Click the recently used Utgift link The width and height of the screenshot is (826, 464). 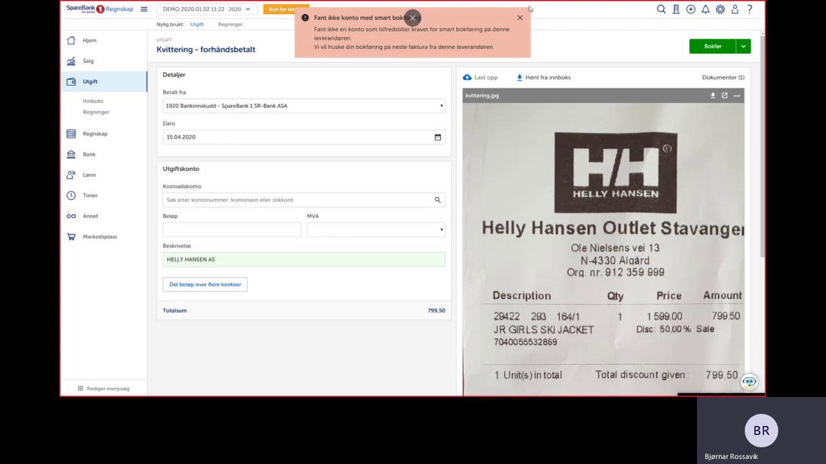tap(197, 24)
